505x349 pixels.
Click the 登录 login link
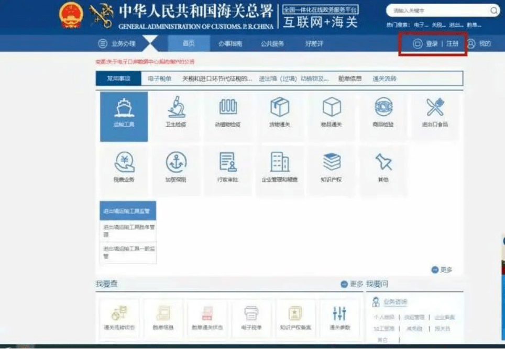pyautogui.click(x=432, y=44)
